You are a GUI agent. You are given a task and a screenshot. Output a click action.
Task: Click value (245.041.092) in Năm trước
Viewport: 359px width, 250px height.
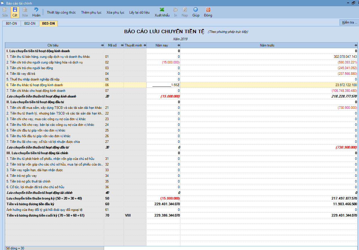point(347,68)
